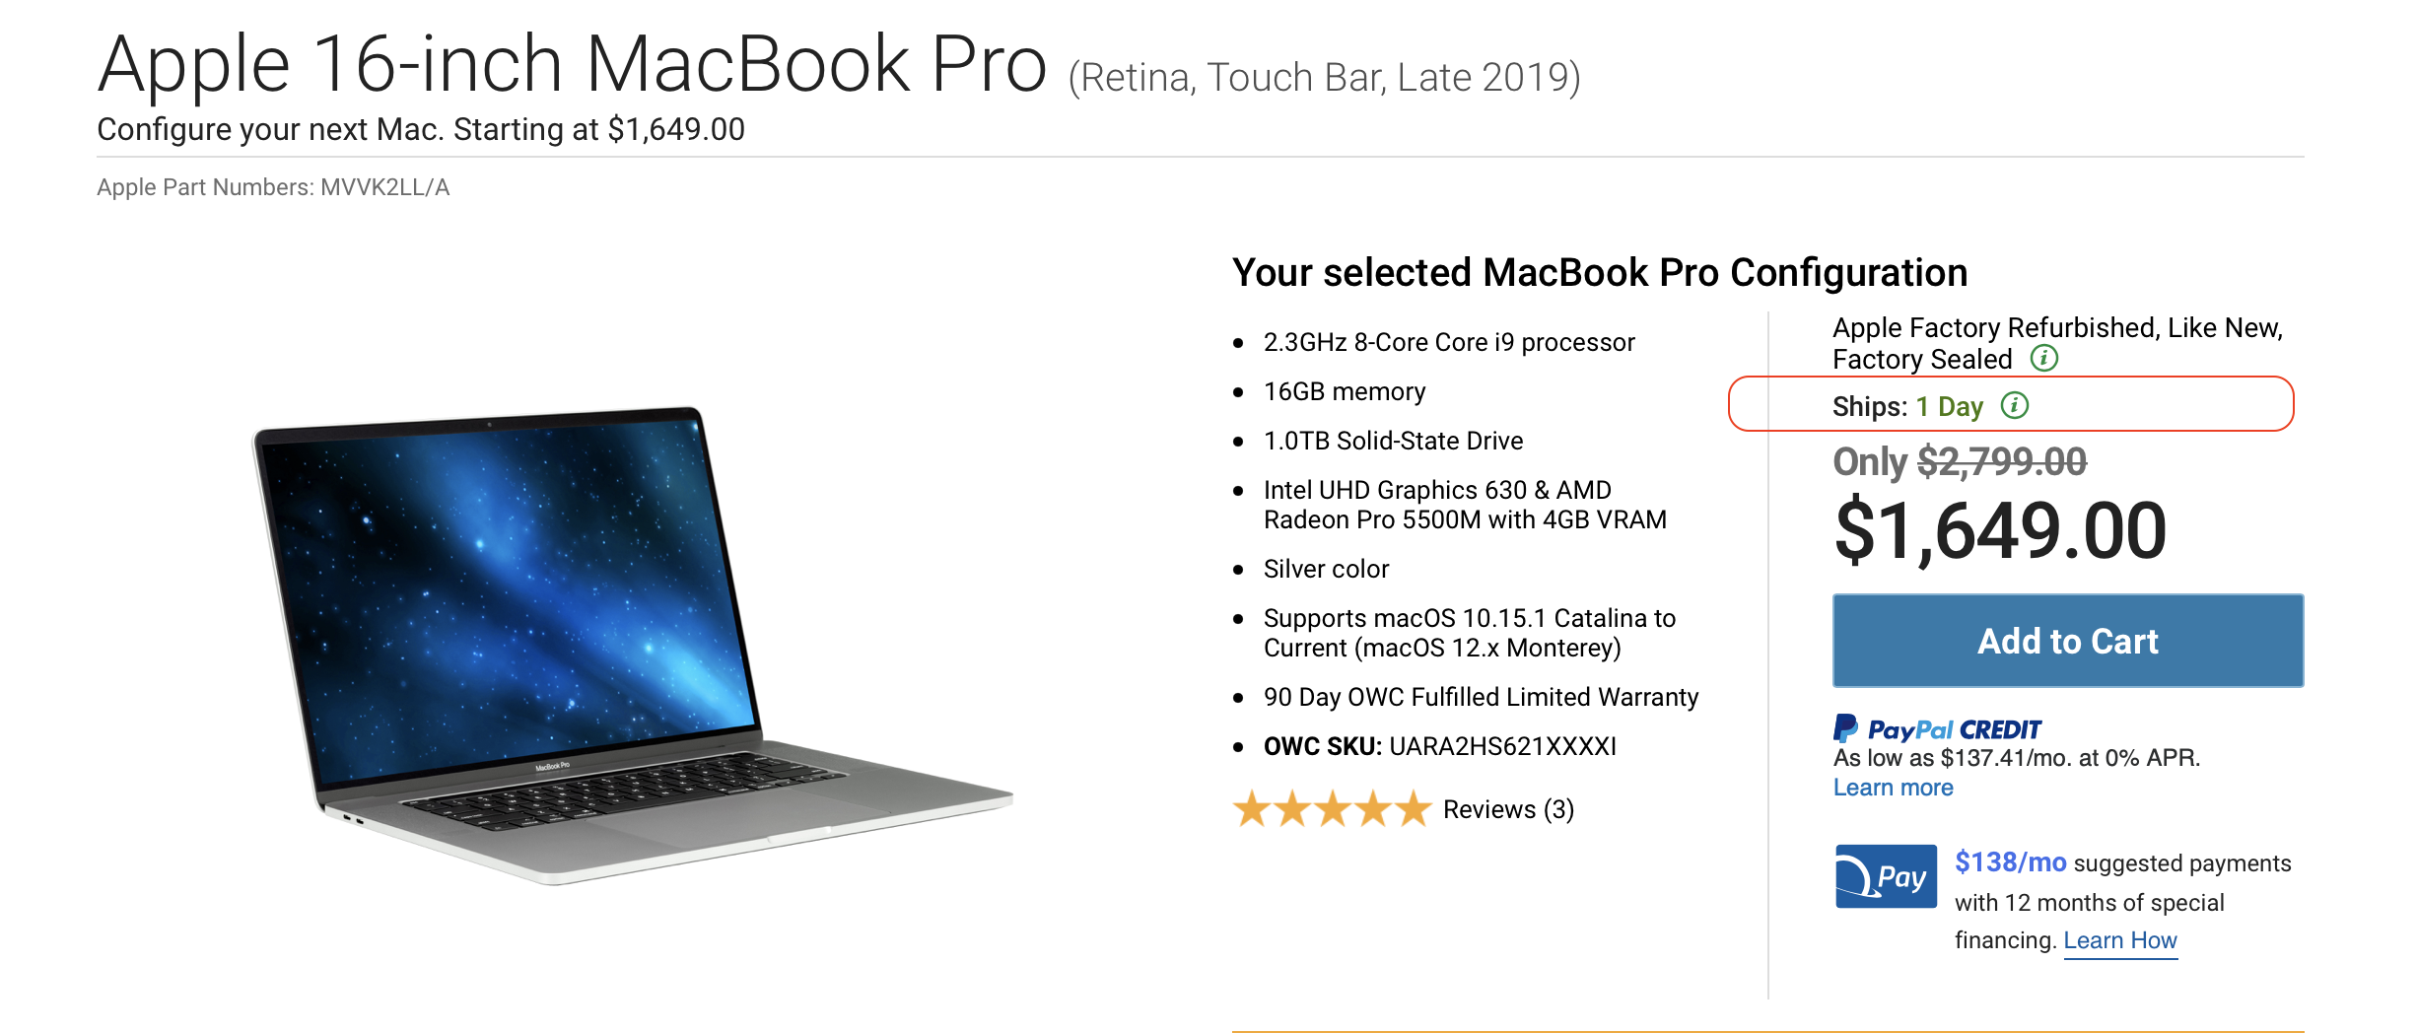Click the crossed-out $2,799.00 original price
The height and width of the screenshot is (1033, 2417).
click(x=2001, y=461)
